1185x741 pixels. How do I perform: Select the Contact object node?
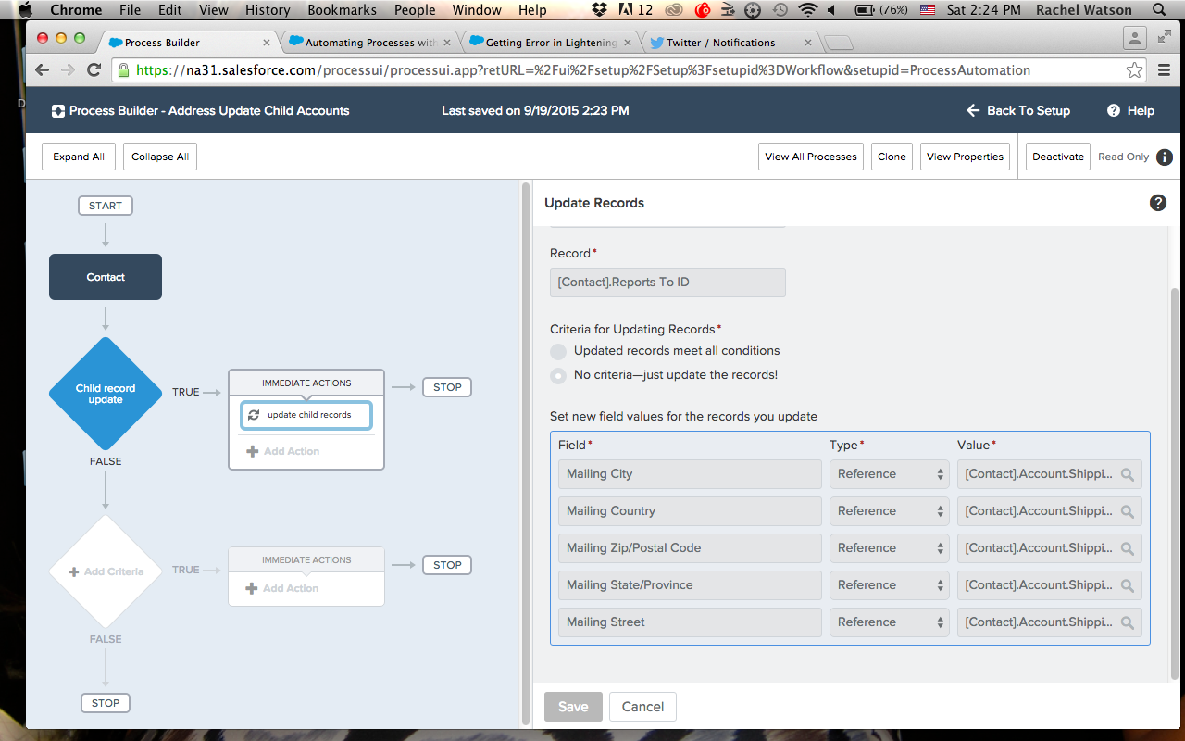coord(106,277)
